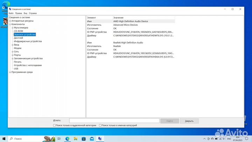252x142 pixels.
Task: Open Microsoft Store from the taskbar
Action: [x=84, y=139]
